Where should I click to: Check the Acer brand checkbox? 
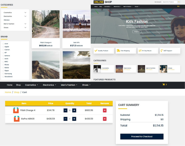coord(3,43)
